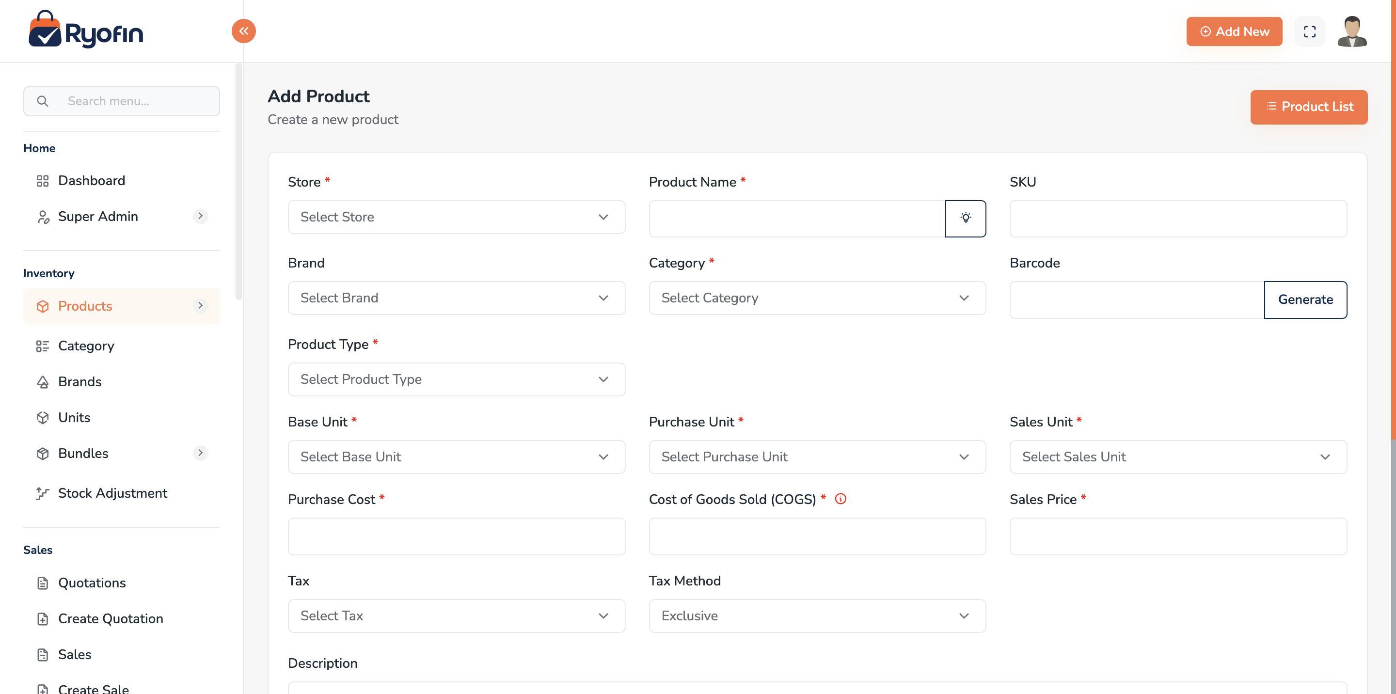Image resolution: width=1396 pixels, height=694 pixels.
Task: Click the COGS info icon
Action: (x=841, y=498)
